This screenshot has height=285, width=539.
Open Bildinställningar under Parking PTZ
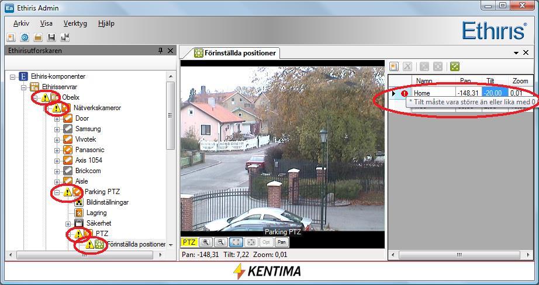pyautogui.click(x=107, y=202)
